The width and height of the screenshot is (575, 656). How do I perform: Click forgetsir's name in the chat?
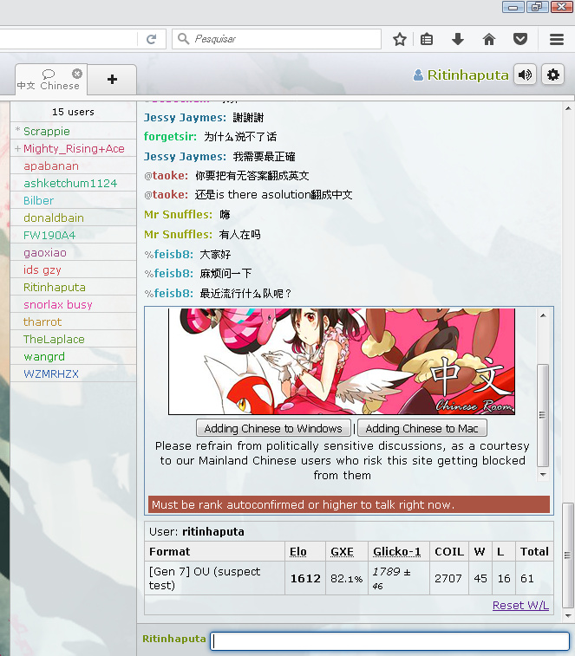click(170, 137)
